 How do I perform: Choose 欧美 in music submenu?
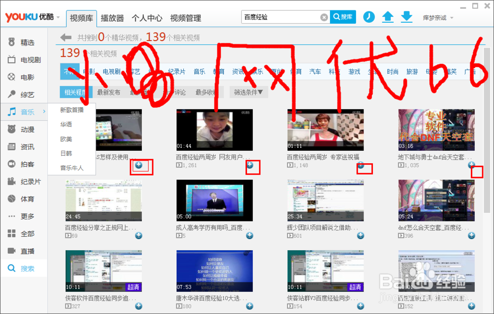click(x=66, y=139)
